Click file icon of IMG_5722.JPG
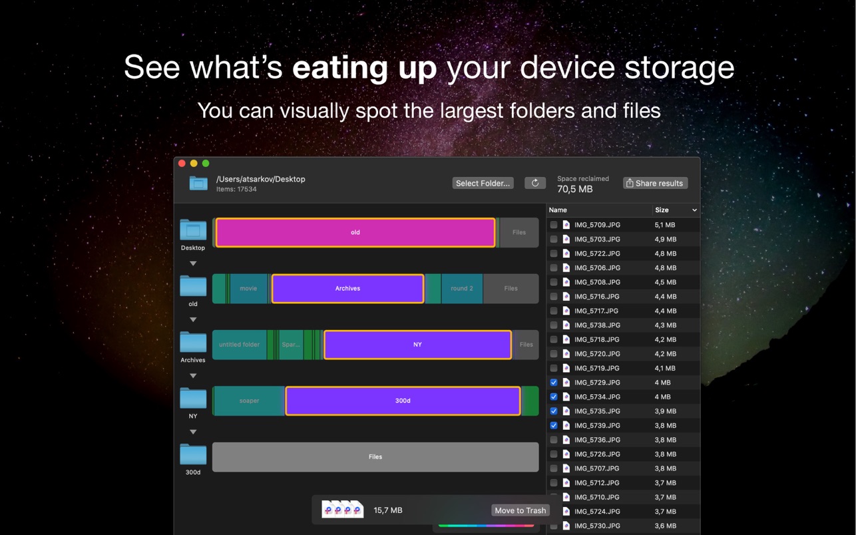Viewport: 856px width, 535px height. coord(566,254)
